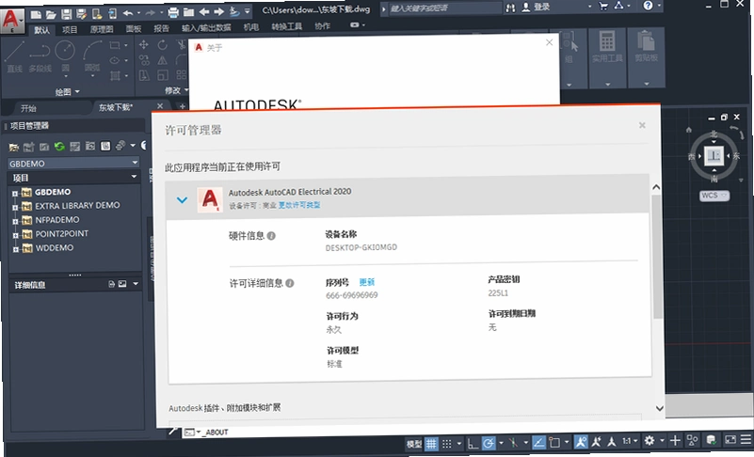Click the binoculars search icon in title bar
The width and height of the screenshot is (754, 457).
click(x=510, y=8)
